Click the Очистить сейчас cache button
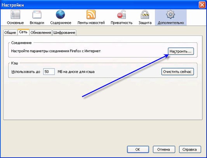 [177, 72]
